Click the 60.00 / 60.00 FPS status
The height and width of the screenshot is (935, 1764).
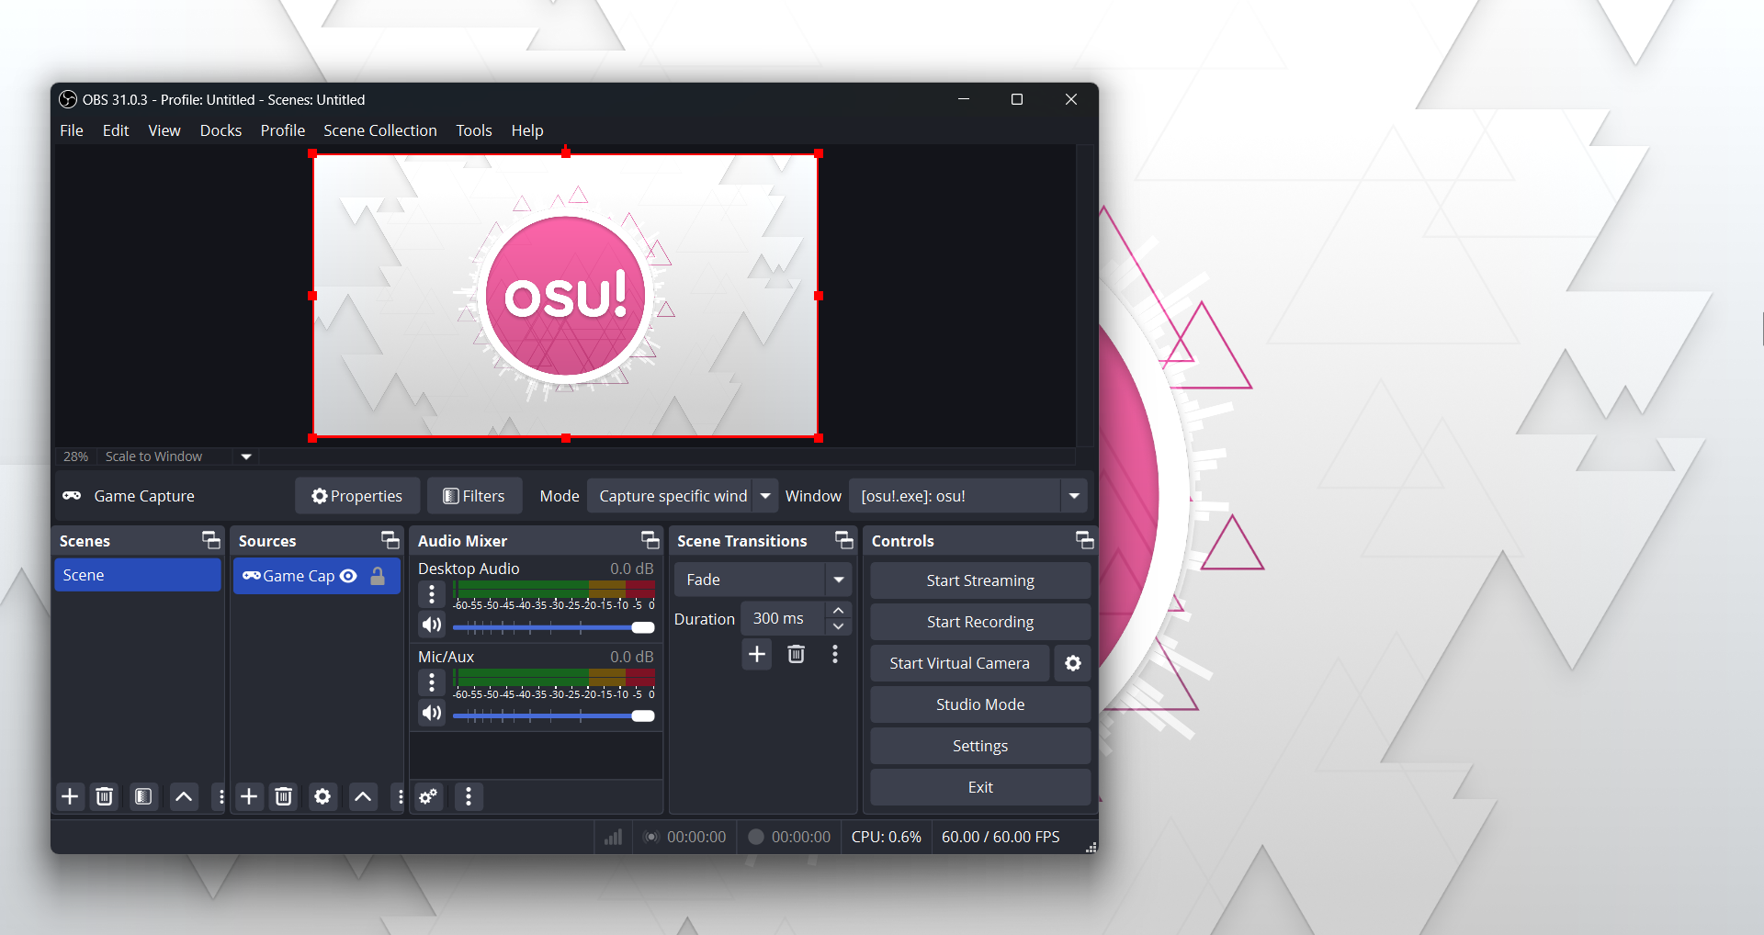click(1001, 837)
